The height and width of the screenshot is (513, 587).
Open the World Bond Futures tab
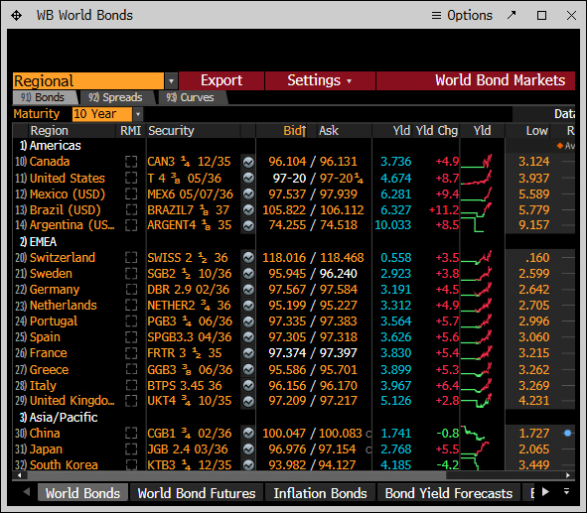click(x=197, y=493)
